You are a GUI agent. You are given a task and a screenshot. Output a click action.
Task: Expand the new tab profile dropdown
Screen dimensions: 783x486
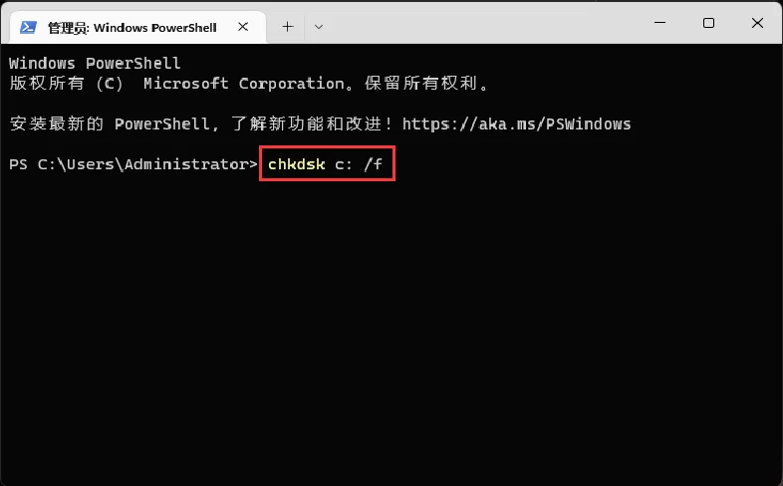coord(319,27)
